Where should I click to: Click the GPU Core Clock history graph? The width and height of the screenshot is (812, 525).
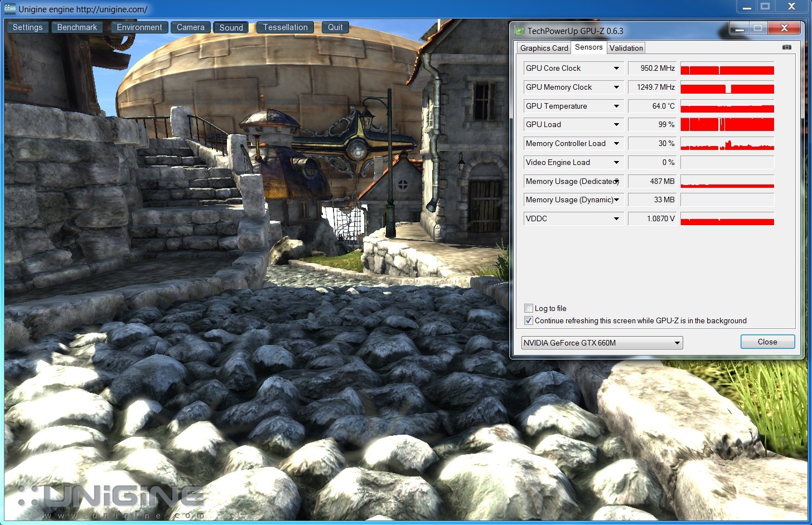coord(727,68)
